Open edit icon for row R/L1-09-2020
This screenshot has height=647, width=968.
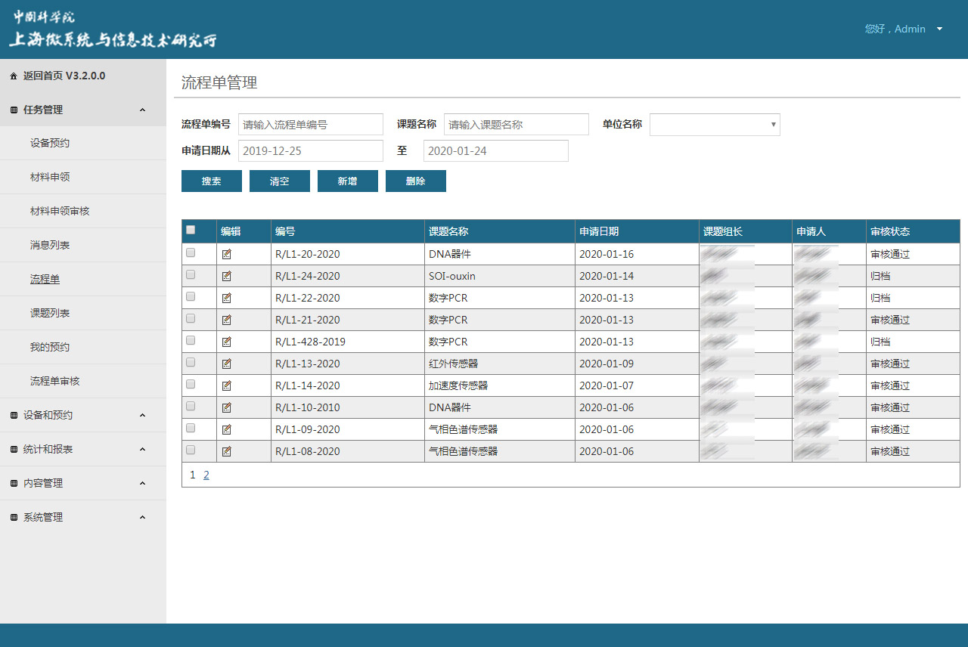coord(227,430)
